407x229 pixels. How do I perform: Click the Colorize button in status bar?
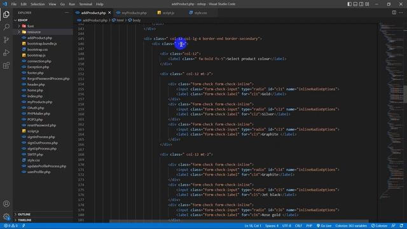tap(379, 226)
